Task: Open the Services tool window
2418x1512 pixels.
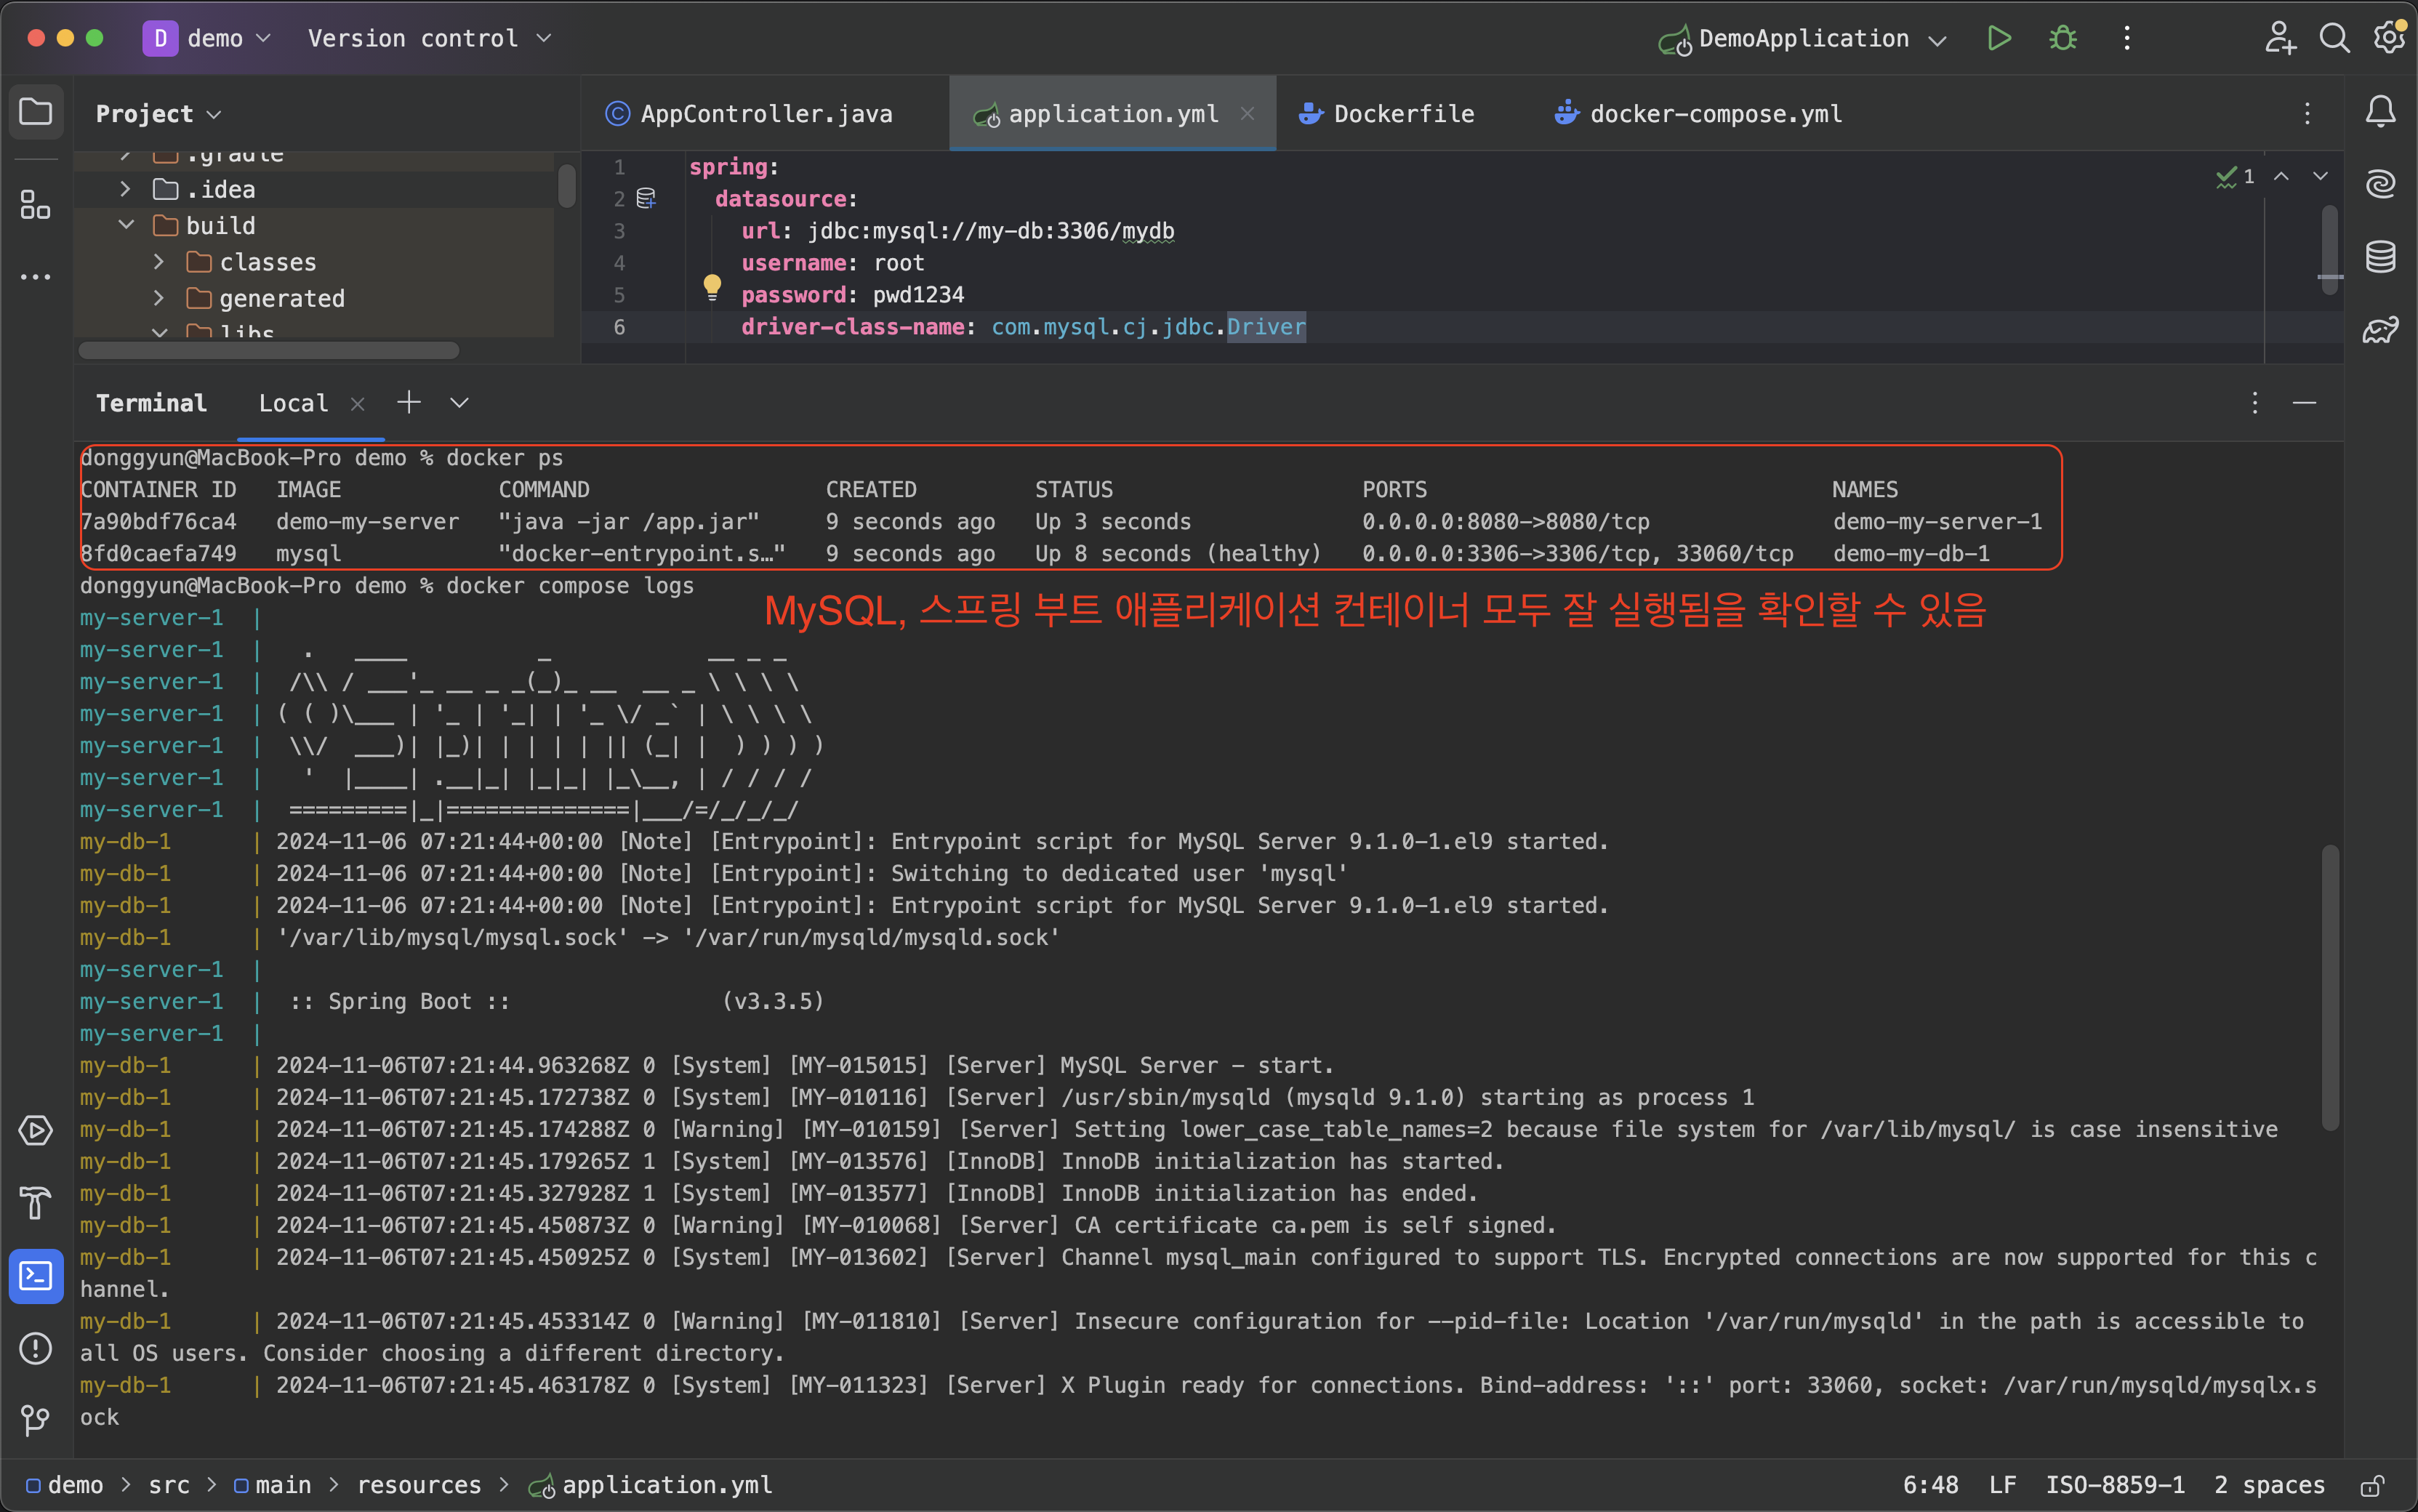Action: pos(36,1130)
